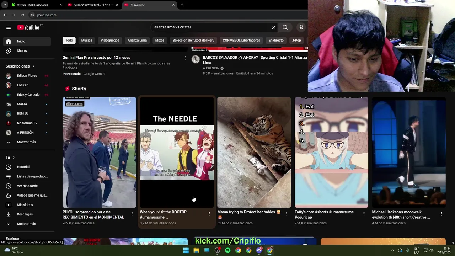Select Selección de fútbol del Perú chip

pyautogui.click(x=193, y=41)
